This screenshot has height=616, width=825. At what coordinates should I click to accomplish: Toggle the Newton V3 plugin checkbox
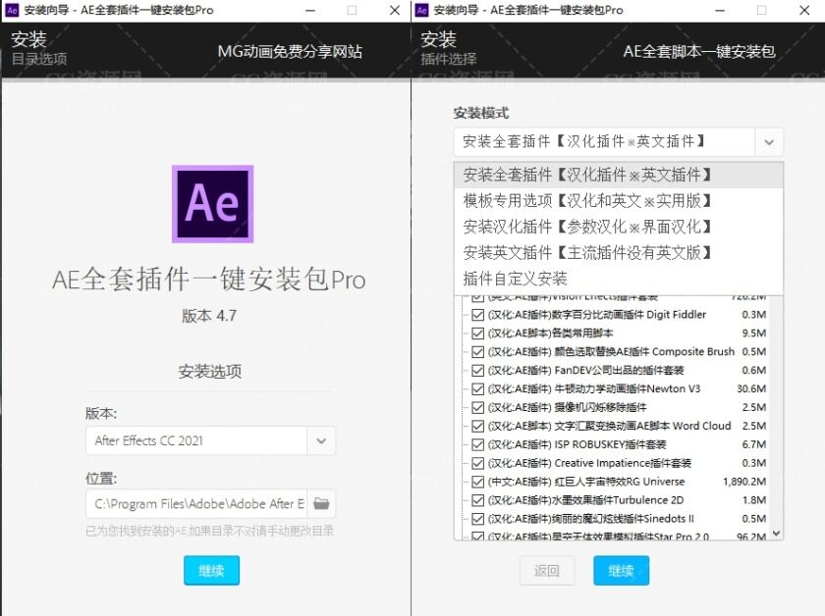[477, 389]
